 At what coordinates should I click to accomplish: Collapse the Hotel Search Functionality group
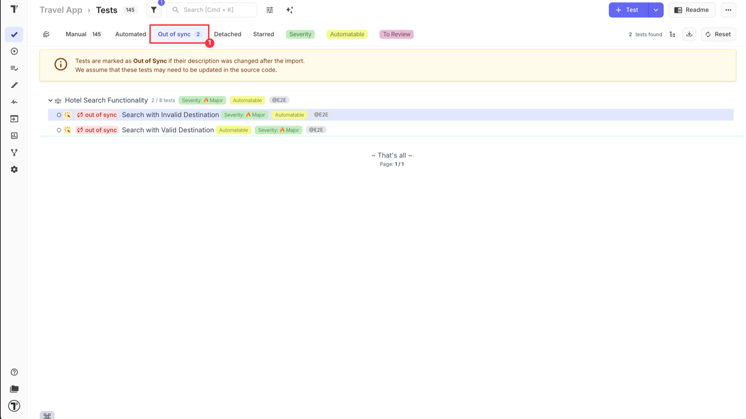[x=50, y=100]
